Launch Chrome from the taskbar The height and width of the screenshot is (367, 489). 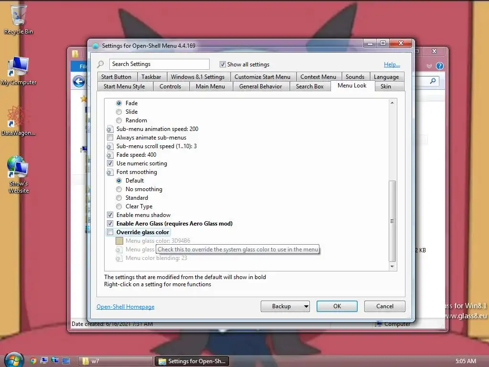pyautogui.click(x=33, y=361)
